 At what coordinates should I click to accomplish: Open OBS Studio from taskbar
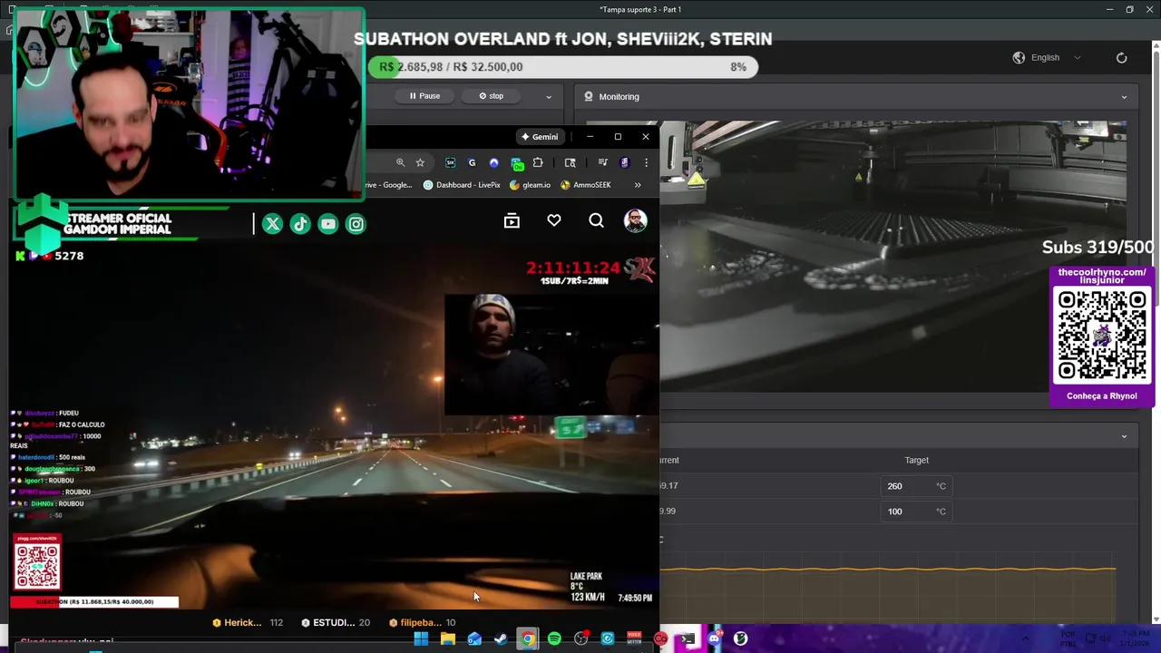coord(580,638)
